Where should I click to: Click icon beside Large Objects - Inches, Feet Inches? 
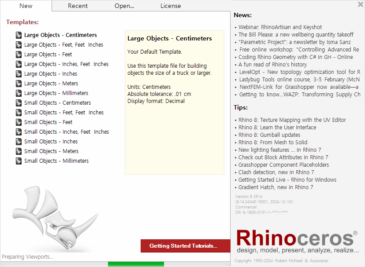click(19, 64)
